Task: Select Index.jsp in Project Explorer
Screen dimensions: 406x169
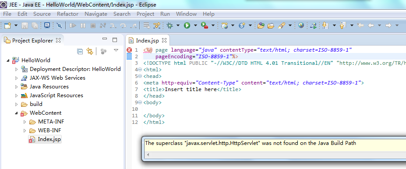Action: coord(49,139)
